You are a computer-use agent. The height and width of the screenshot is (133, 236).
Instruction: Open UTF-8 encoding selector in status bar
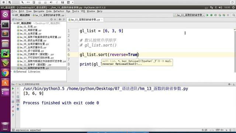[x=219, y=130]
